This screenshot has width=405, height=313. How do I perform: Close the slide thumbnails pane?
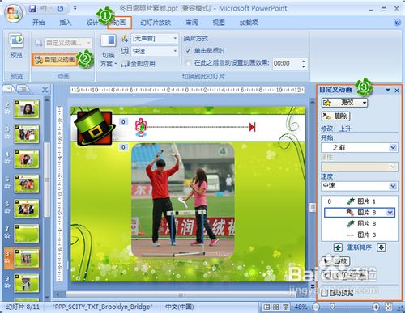[x=45, y=90]
